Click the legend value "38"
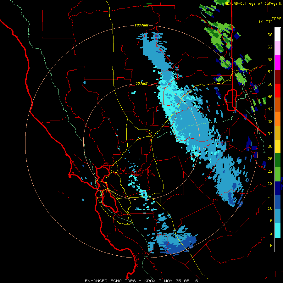 click(270, 121)
